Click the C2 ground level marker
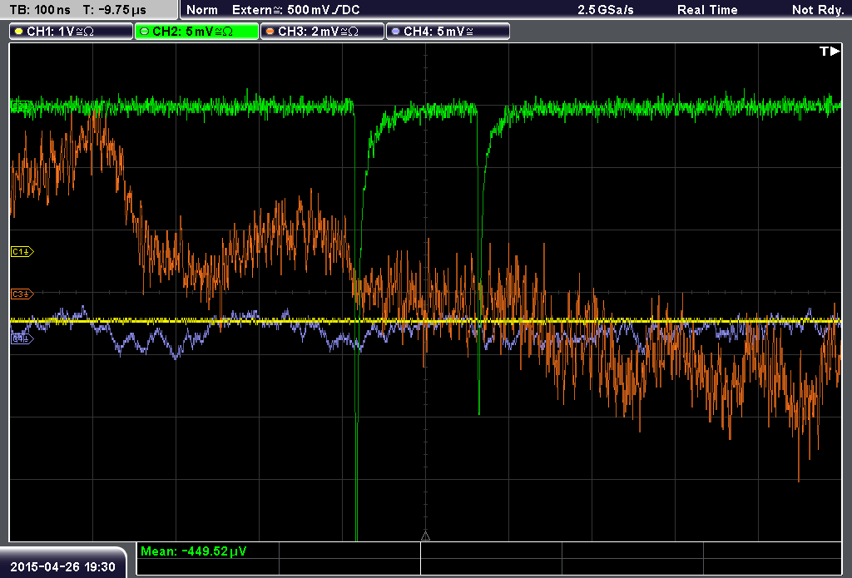The image size is (852, 578). pos(22,106)
